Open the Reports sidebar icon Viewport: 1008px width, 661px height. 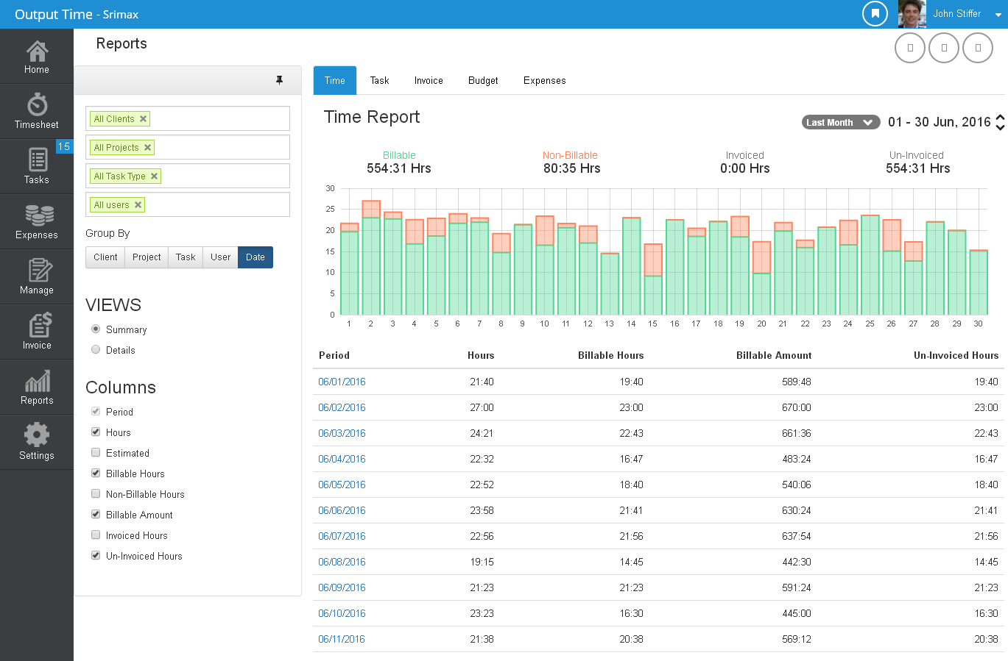[x=36, y=387]
